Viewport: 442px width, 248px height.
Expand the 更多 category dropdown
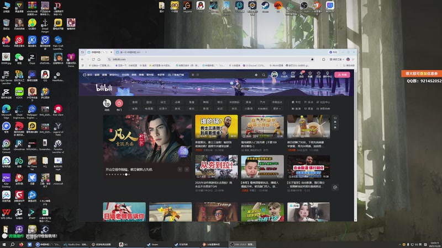277,109
